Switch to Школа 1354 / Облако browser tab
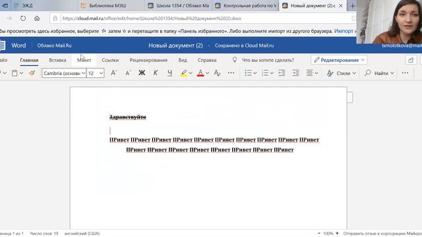 point(179,5)
